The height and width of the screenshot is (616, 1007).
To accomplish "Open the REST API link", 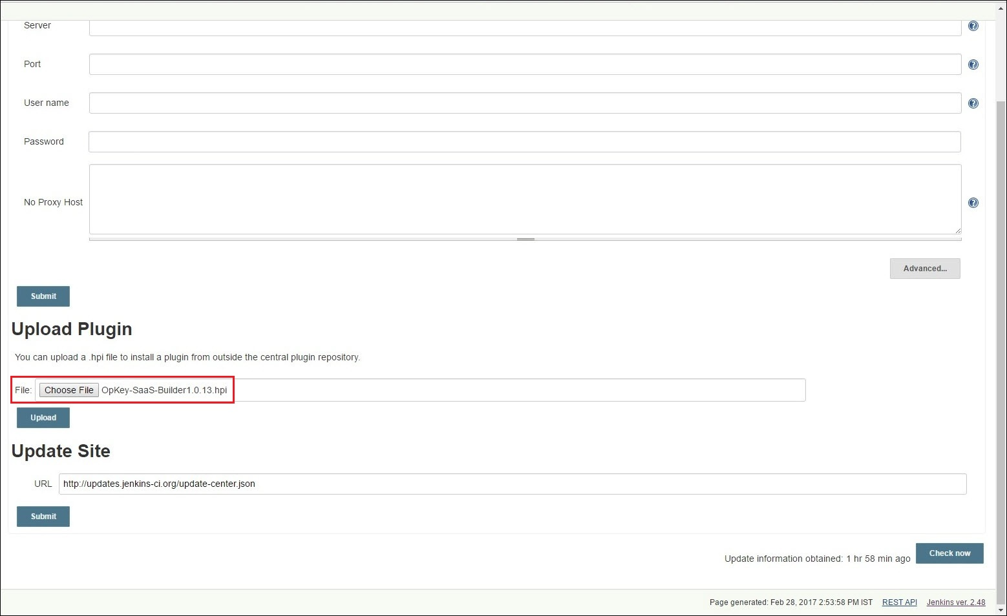I will point(900,602).
